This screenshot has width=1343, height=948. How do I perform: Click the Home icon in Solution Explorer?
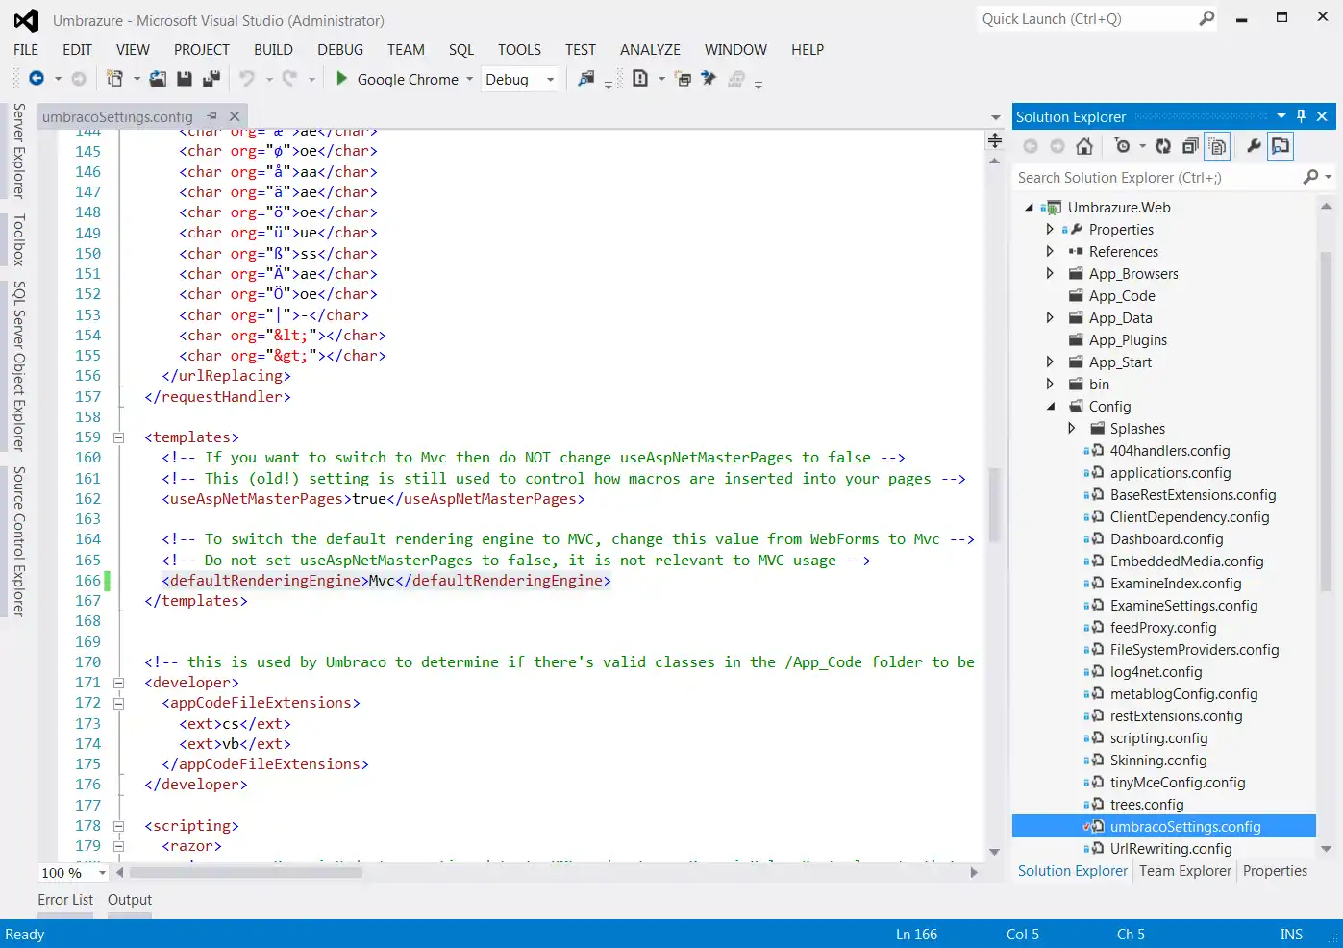click(x=1084, y=146)
